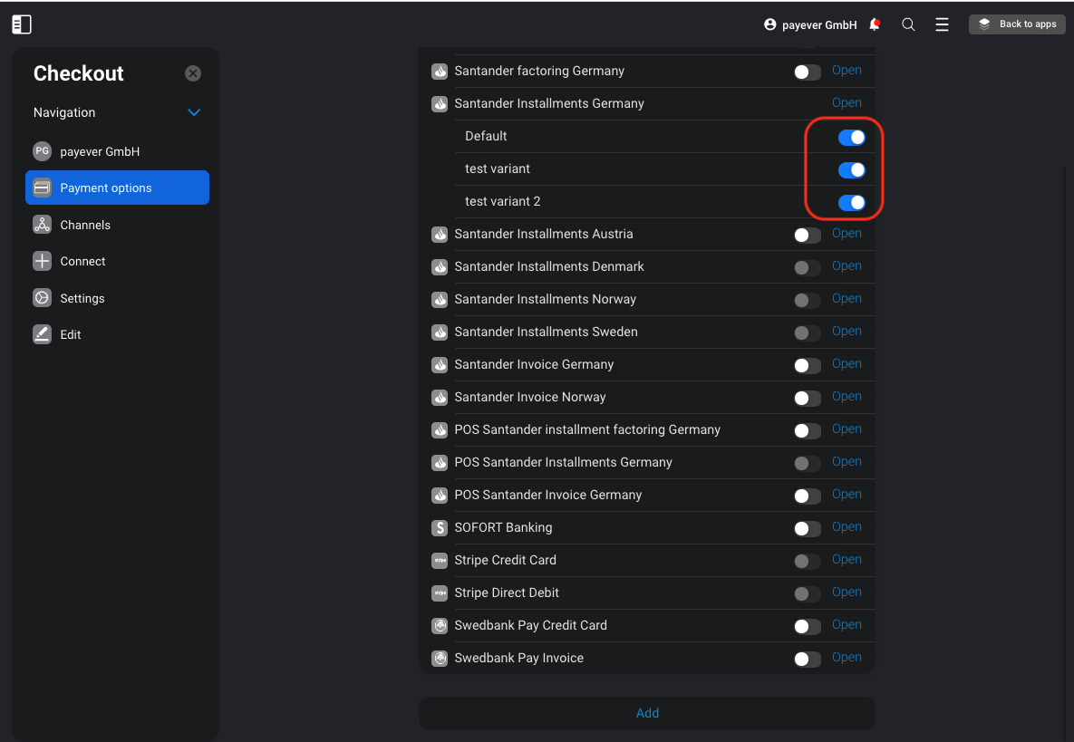
Task: Select Payment options in navigation
Action: [x=117, y=188]
